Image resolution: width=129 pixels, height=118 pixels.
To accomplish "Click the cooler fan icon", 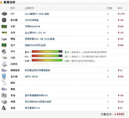I will (x=4, y=20).
